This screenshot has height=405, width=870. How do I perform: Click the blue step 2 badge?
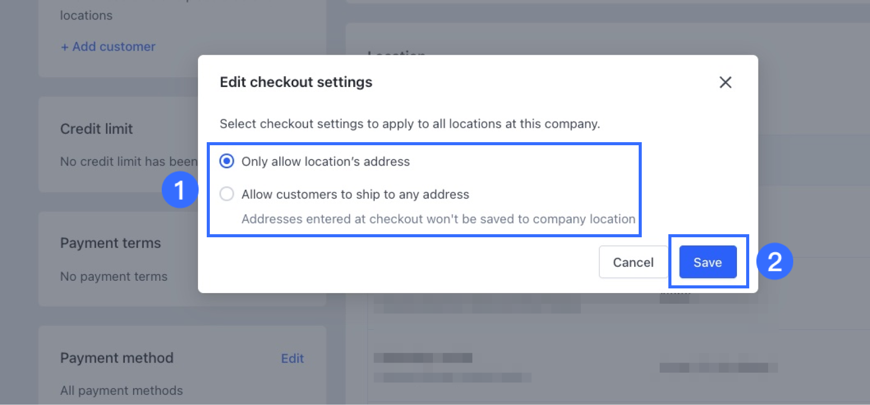pos(774,261)
